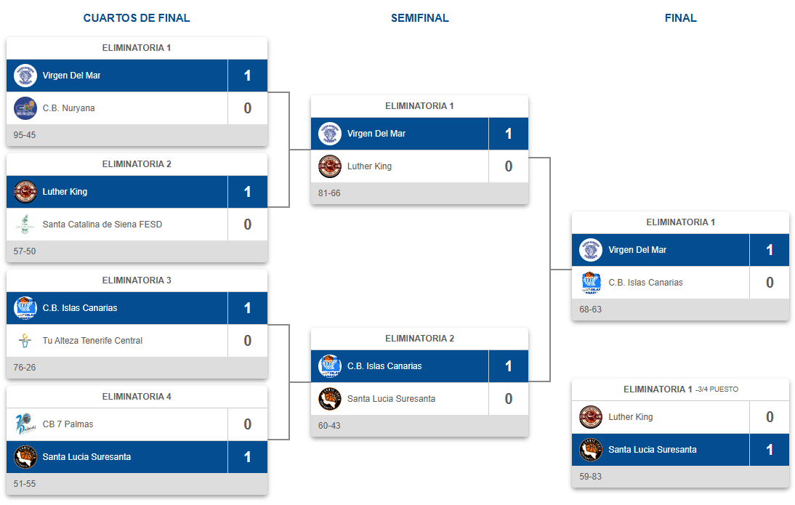Click the Eliminatoria 1 -3/4 Puesto header
795x505 pixels.
pyautogui.click(x=680, y=389)
